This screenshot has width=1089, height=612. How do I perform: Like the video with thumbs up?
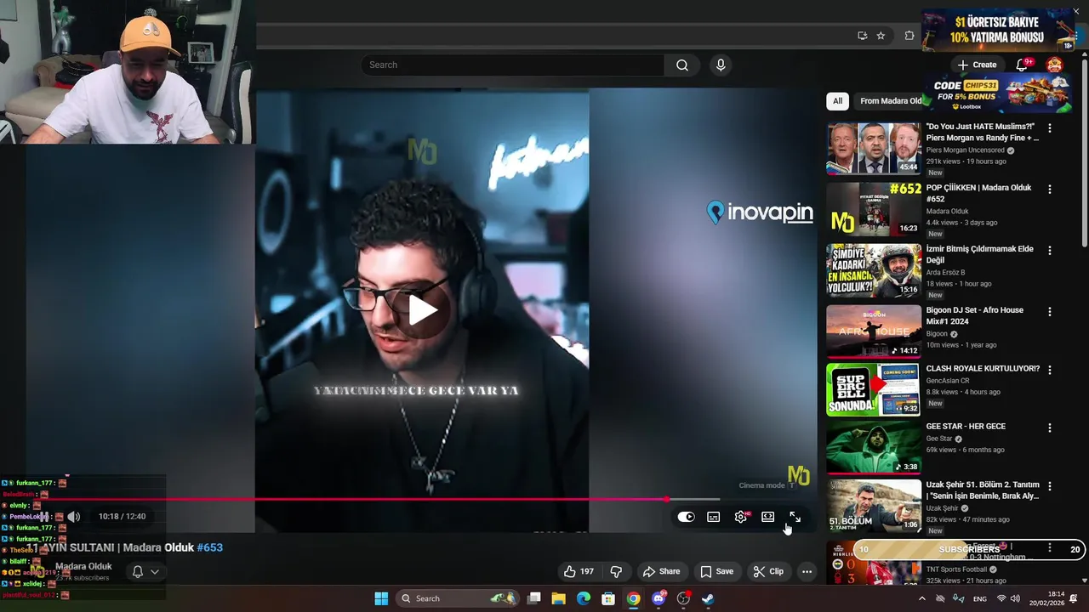578,571
